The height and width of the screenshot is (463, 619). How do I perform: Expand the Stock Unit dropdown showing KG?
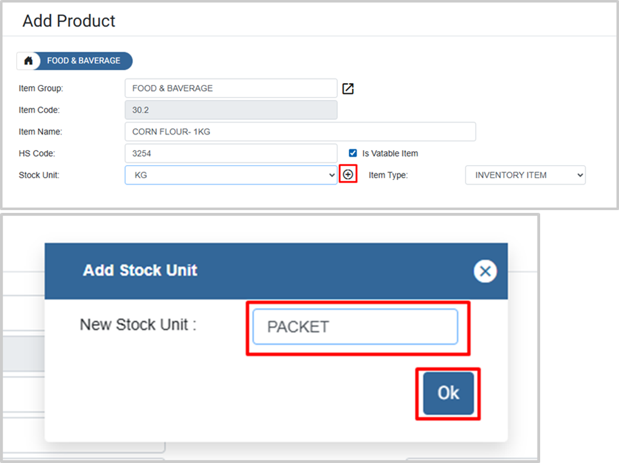(x=230, y=175)
